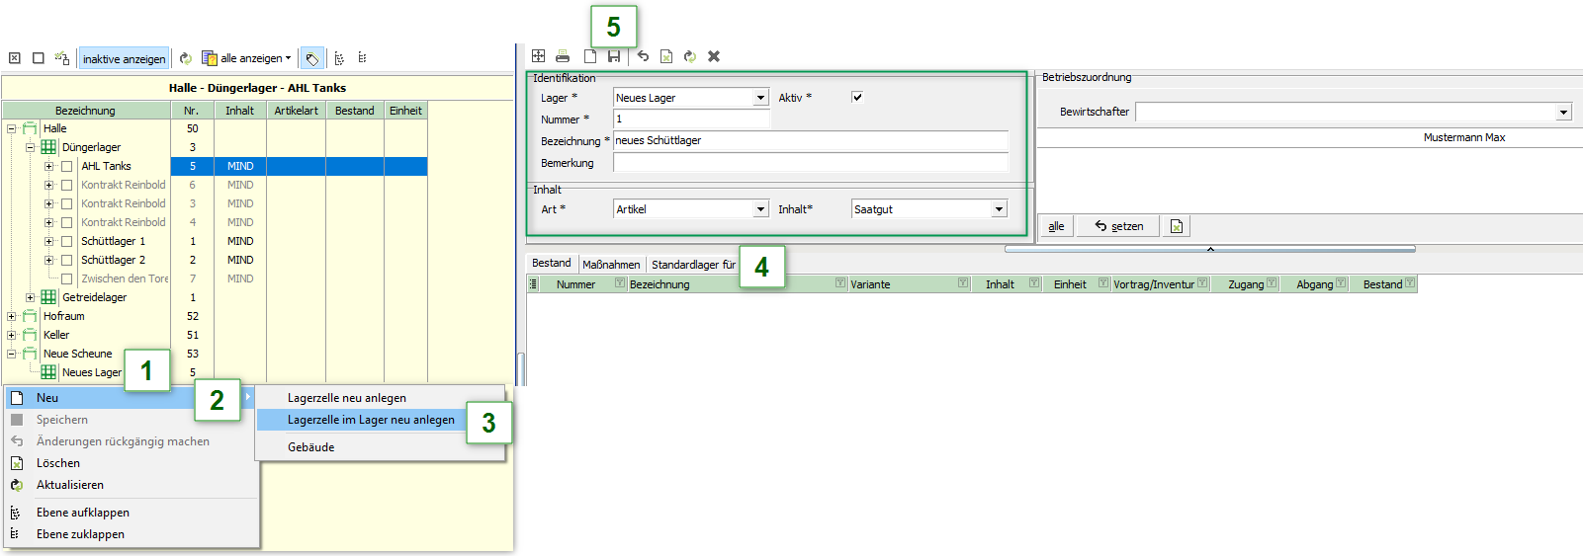The image size is (1583, 556).
Task: Click the green refresh icon in left toolbar
Action: point(186,58)
